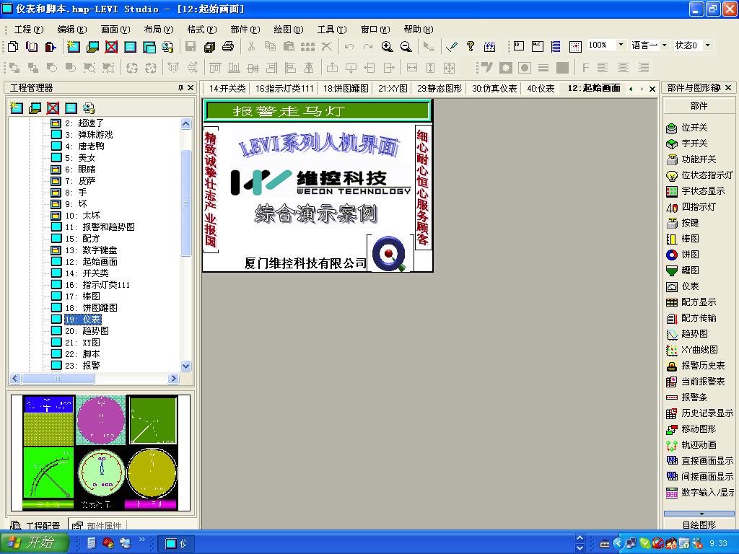Open the 帮助(H) menu

coord(419,29)
